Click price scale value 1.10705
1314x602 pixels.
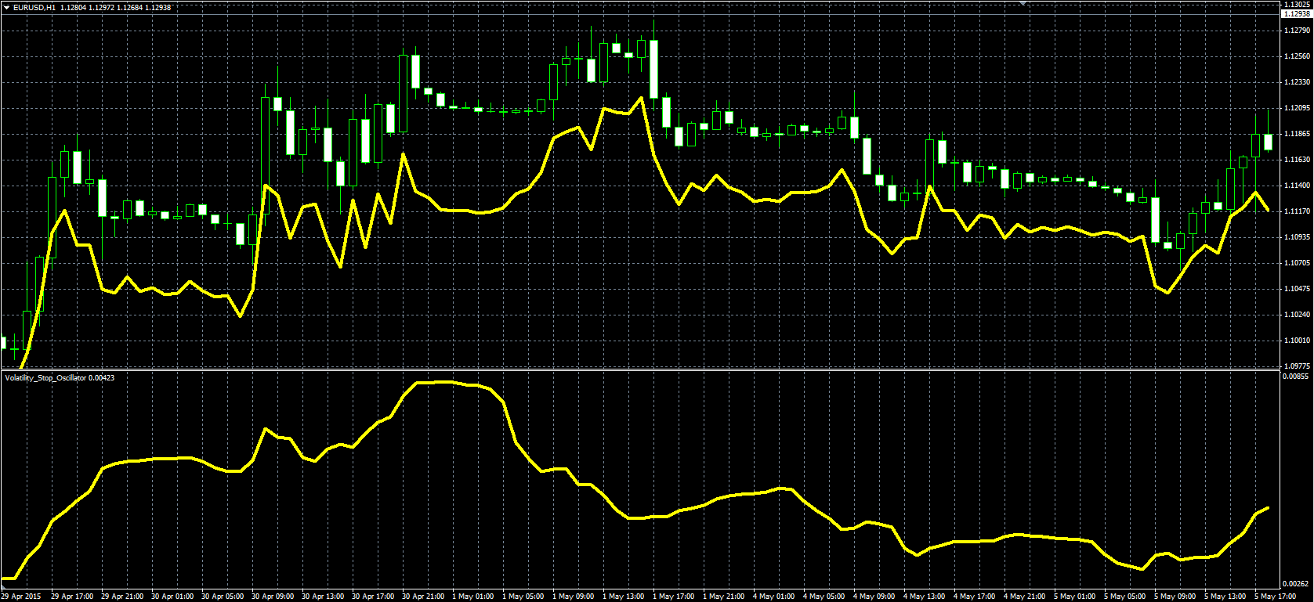pyautogui.click(x=1297, y=262)
